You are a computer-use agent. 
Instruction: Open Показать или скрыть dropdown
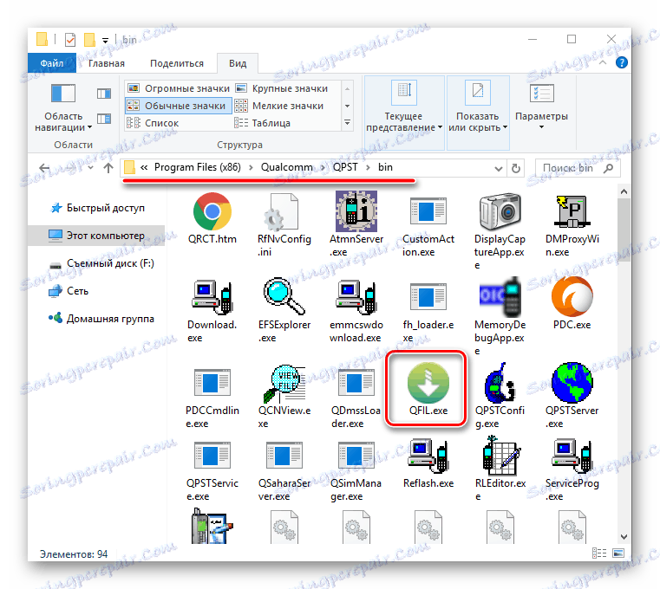click(478, 113)
